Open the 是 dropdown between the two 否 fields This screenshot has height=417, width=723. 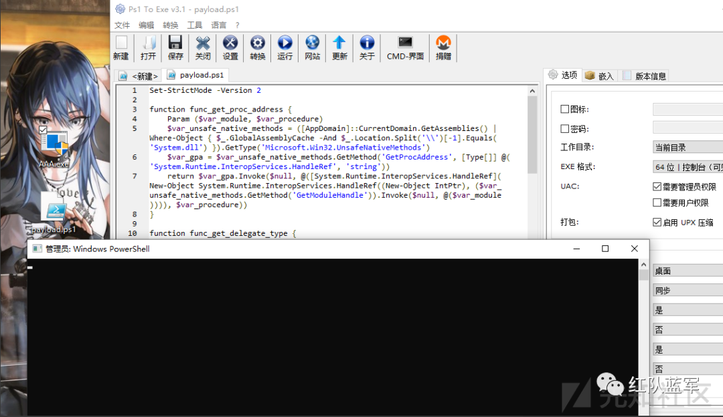pyautogui.click(x=688, y=350)
